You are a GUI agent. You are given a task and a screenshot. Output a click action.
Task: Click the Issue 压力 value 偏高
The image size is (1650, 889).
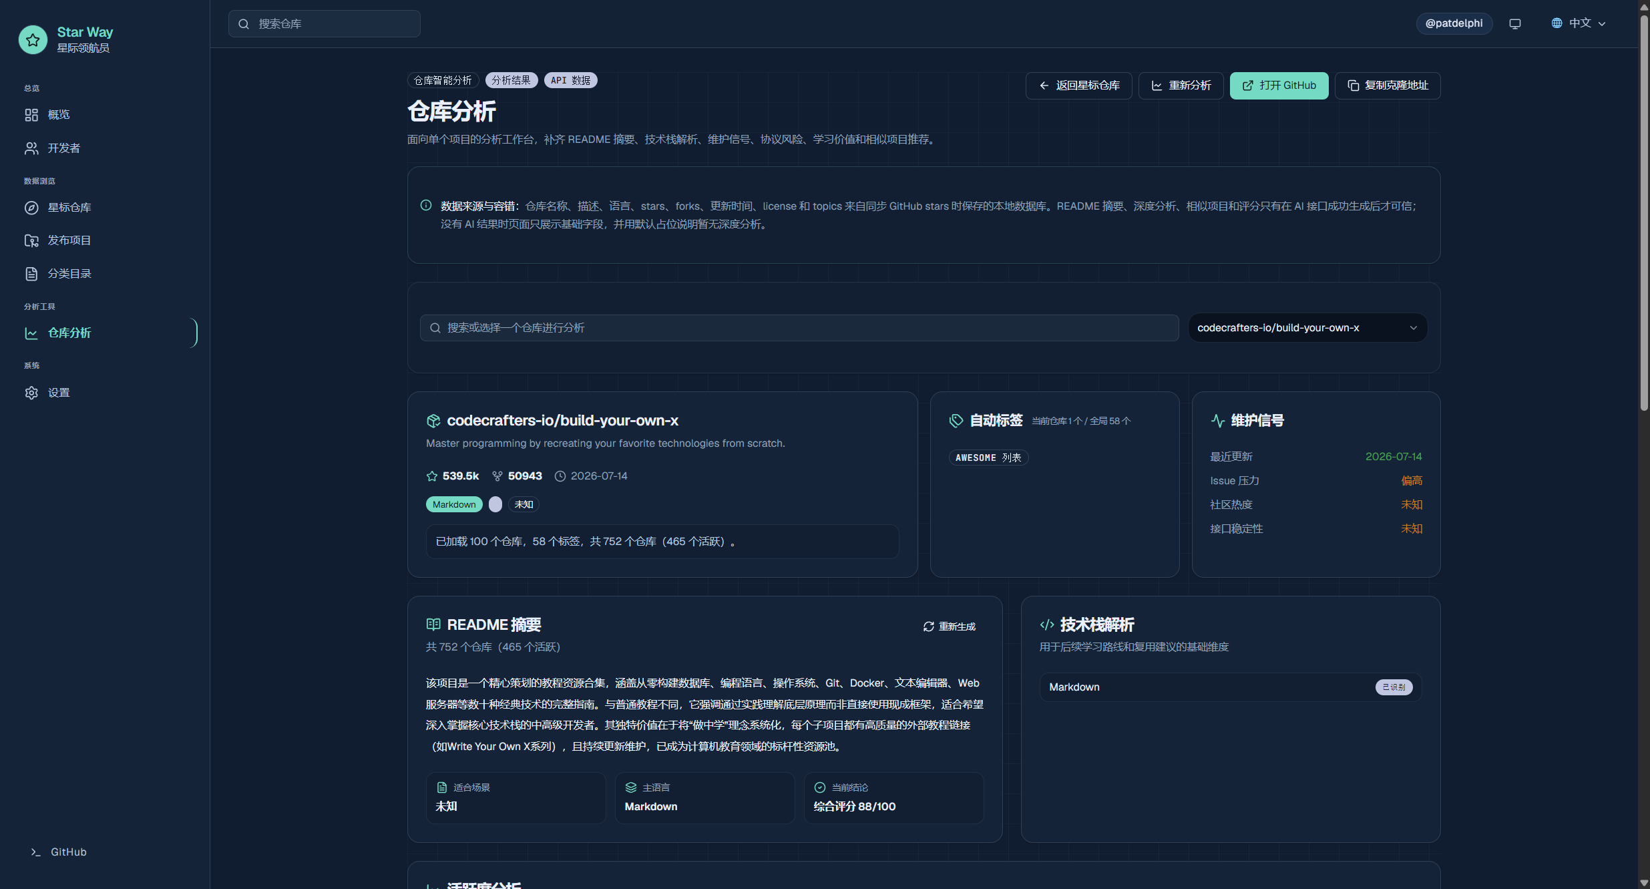pos(1412,481)
